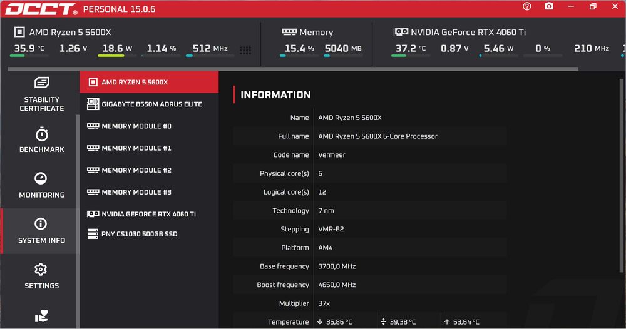This screenshot has width=626, height=329.
Task: Open the Stability Certificate section
Action: [41, 94]
